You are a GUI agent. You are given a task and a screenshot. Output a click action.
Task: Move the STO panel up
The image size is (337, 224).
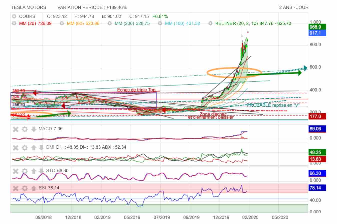click(34, 171)
